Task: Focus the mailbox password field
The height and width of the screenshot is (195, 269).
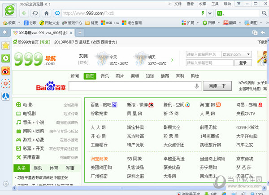Action: click(209, 63)
